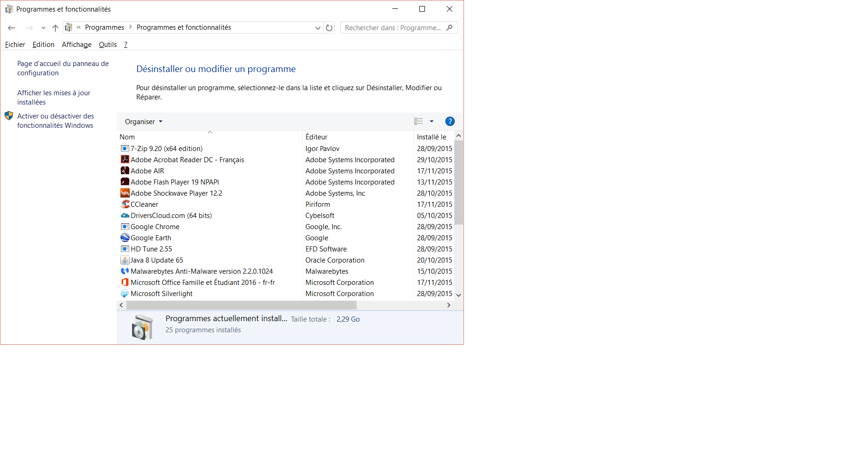The width and height of the screenshot is (848, 455).
Task: Click the Adobe Flash Player icon
Action: point(125,182)
